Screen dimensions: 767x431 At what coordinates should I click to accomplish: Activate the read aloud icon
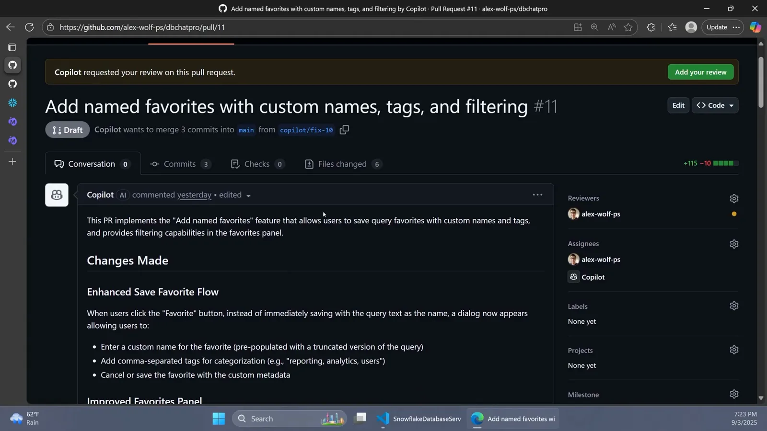[611, 27]
